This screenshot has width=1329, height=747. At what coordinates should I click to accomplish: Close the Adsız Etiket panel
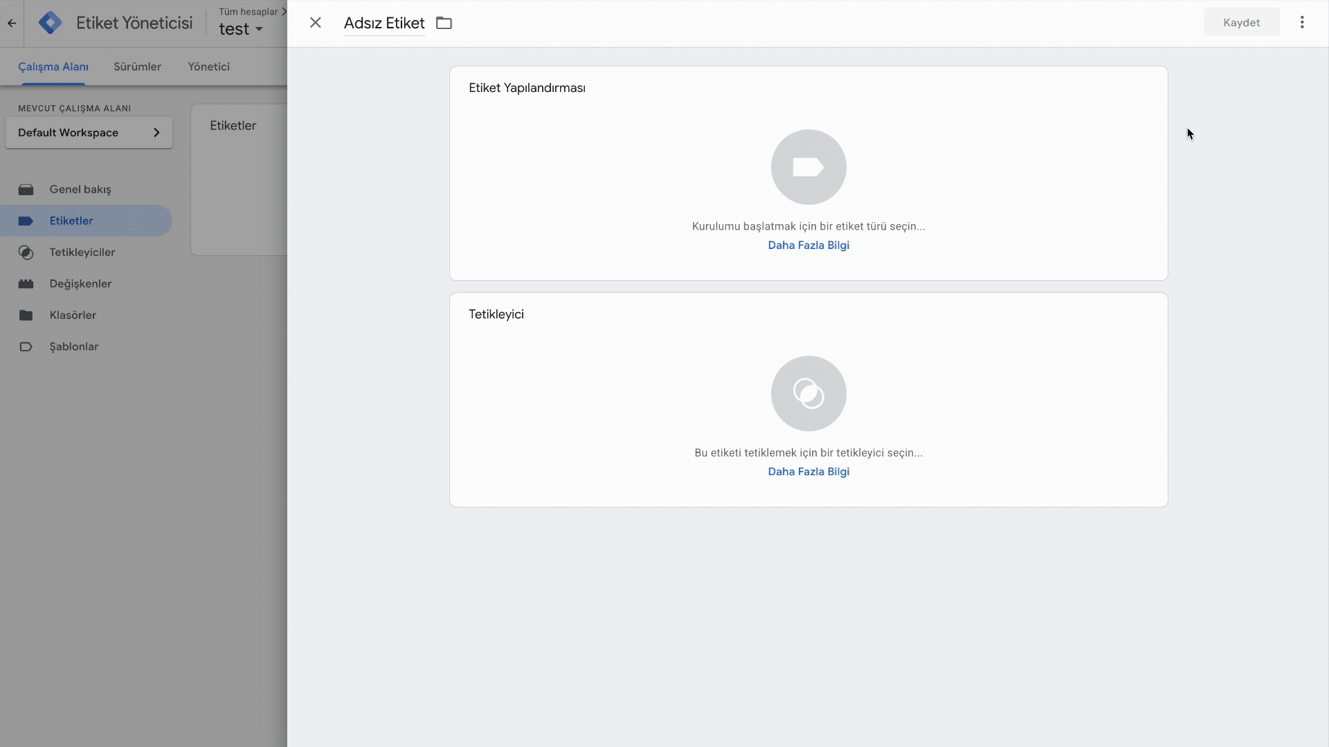click(316, 23)
